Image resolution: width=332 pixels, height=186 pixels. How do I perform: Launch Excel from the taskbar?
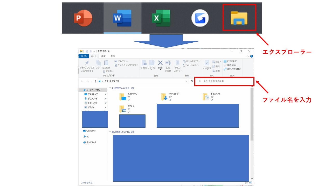[x=161, y=18]
